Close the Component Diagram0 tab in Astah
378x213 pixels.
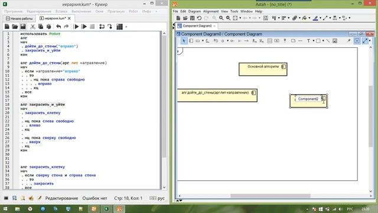(x=214, y=26)
